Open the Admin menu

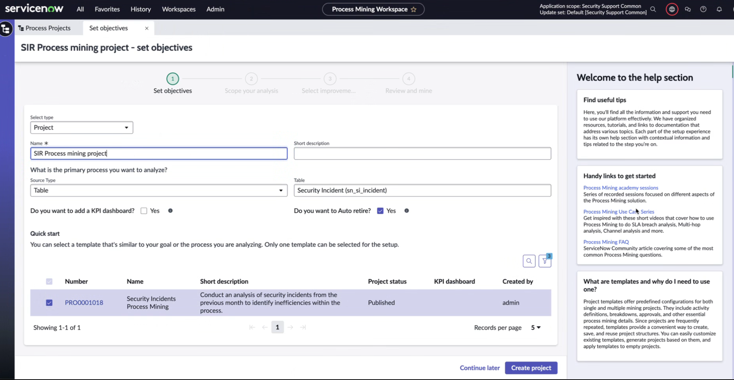click(x=215, y=9)
